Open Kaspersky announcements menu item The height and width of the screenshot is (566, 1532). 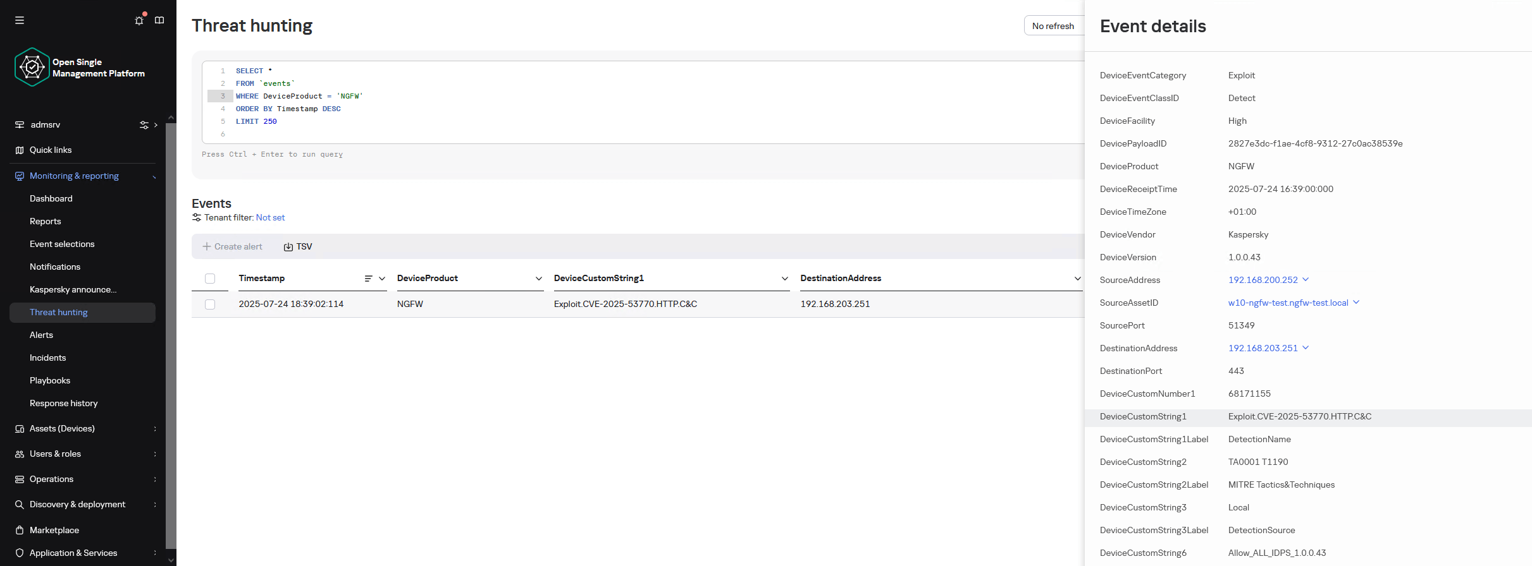pyautogui.click(x=73, y=289)
